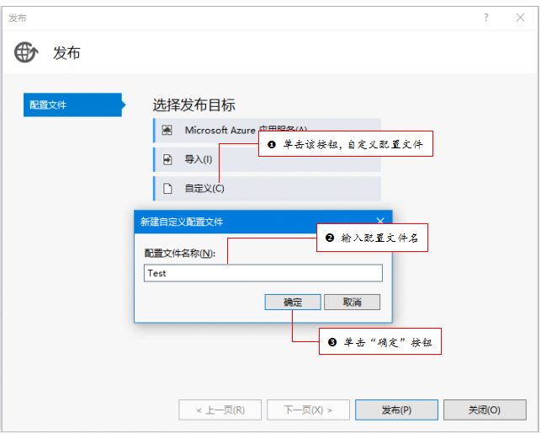Advance with the 下一页(X) button
This screenshot has height=434, width=541.
[308, 410]
